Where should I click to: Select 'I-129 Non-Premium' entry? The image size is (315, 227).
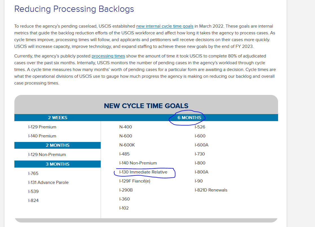tap(47, 155)
